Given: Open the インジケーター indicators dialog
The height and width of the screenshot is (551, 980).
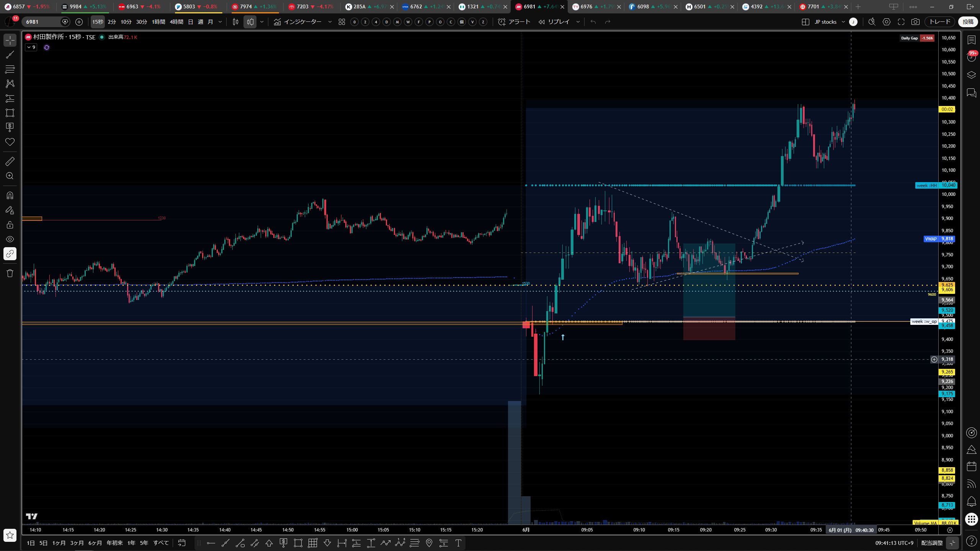Looking at the screenshot, I should 297,22.
